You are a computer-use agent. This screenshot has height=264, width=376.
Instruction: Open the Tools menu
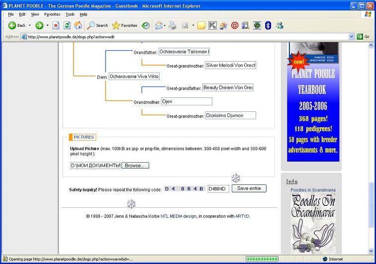click(70, 14)
